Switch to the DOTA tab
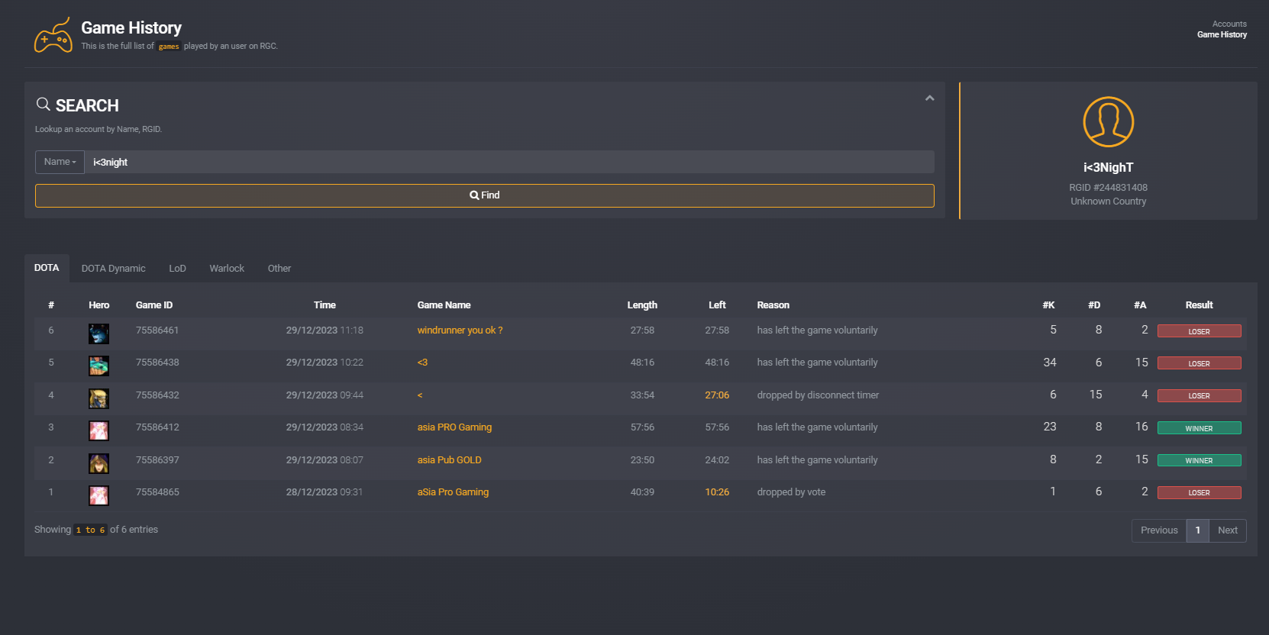The height and width of the screenshot is (635, 1269). 47,268
